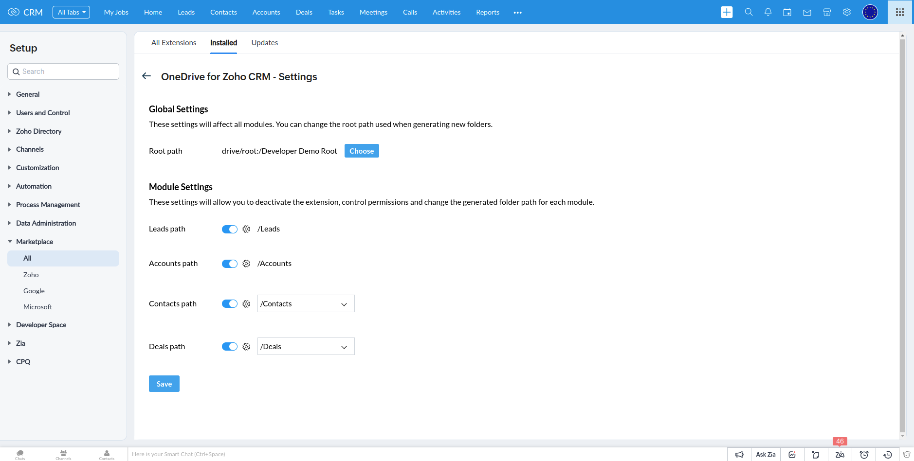The height and width of the screenshot is (461, 914).
Task: Open the setup gear icon in the top bar
Action: (x=847, y=12)
